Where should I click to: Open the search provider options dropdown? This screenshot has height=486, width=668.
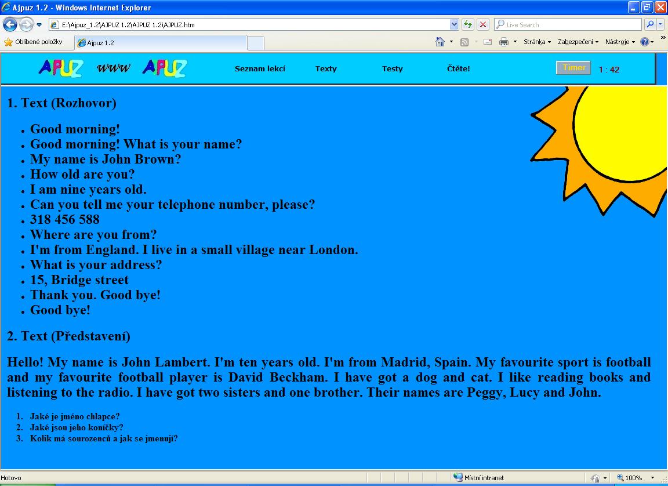pyautogui.click(x=660, y=25)
